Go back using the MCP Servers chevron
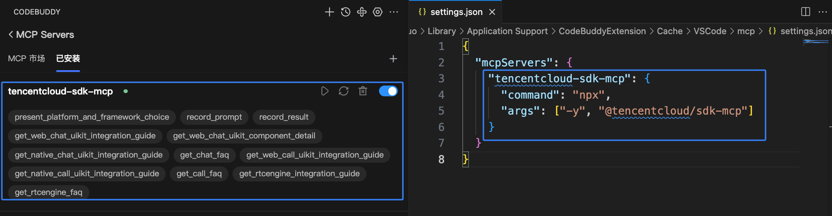The height and width of the screenshot is (216, 832). click(x=11, y=35)
